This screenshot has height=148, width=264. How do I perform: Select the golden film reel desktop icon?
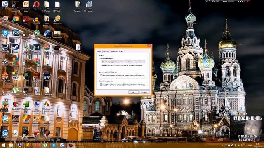pyautogui.click(x=57, y=18)
